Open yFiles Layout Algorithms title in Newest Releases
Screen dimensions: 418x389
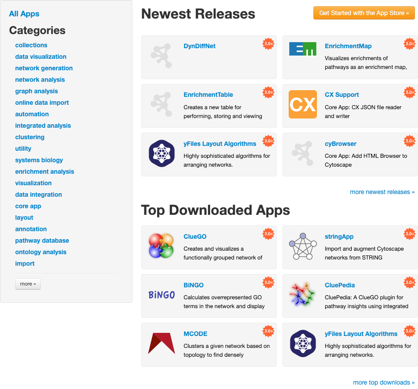pos(220,144)
